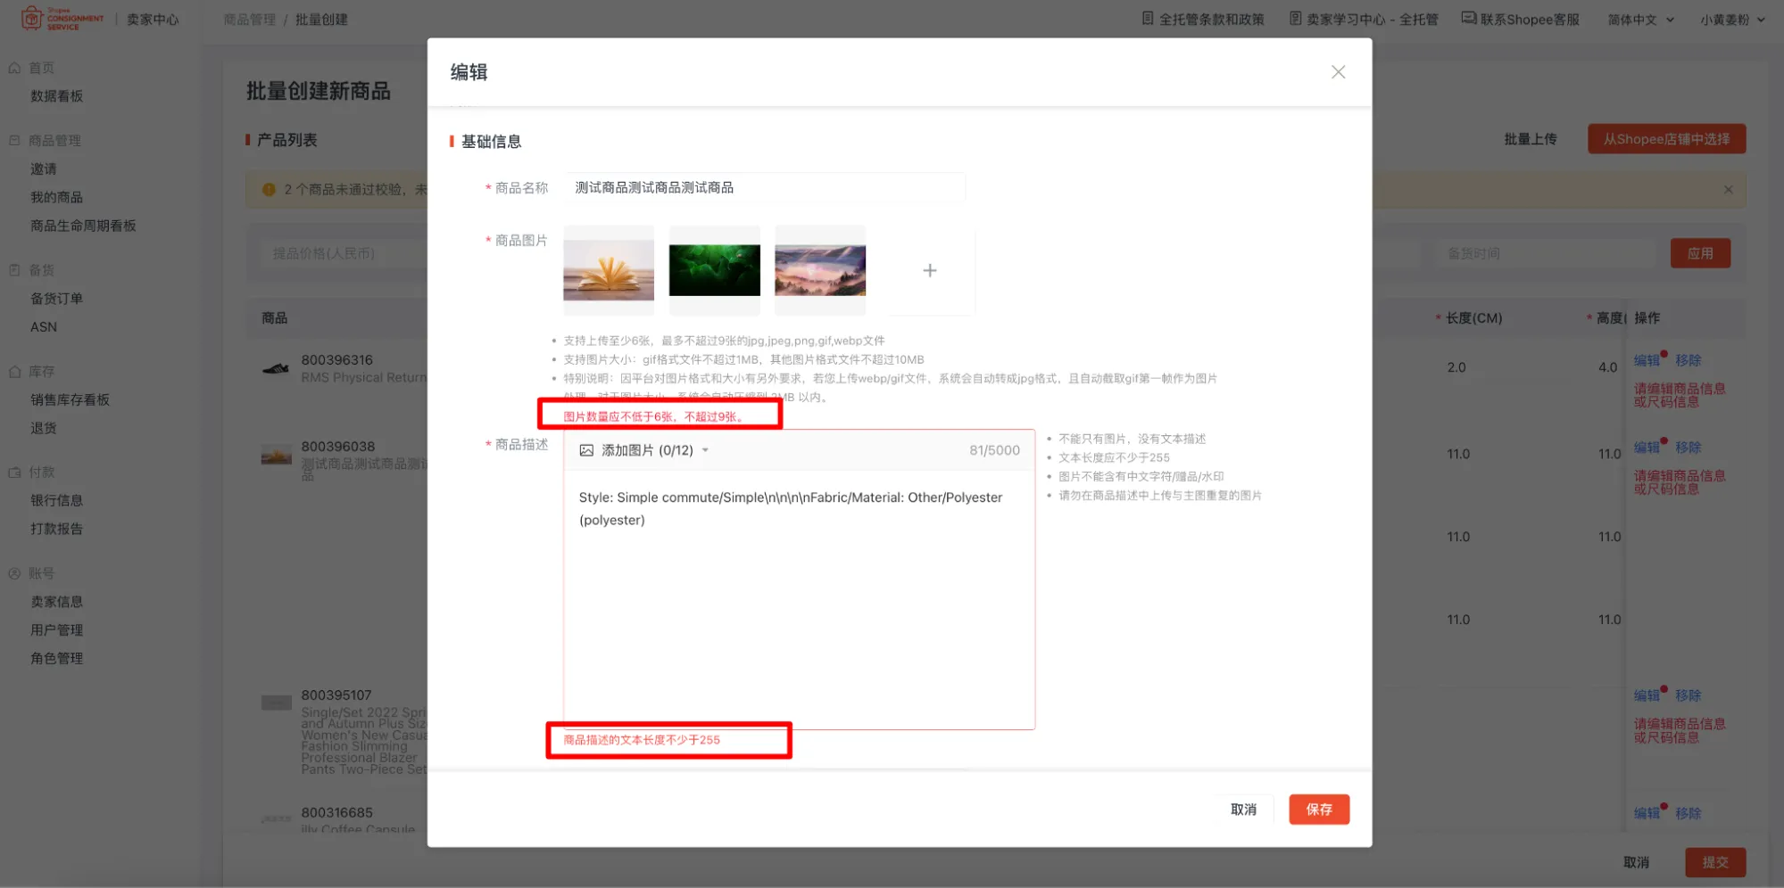The height and width of the screenshot is (888, 1784).
Task: Dismiss the warning banner with its X
Action: click(x=1729, y=189)
